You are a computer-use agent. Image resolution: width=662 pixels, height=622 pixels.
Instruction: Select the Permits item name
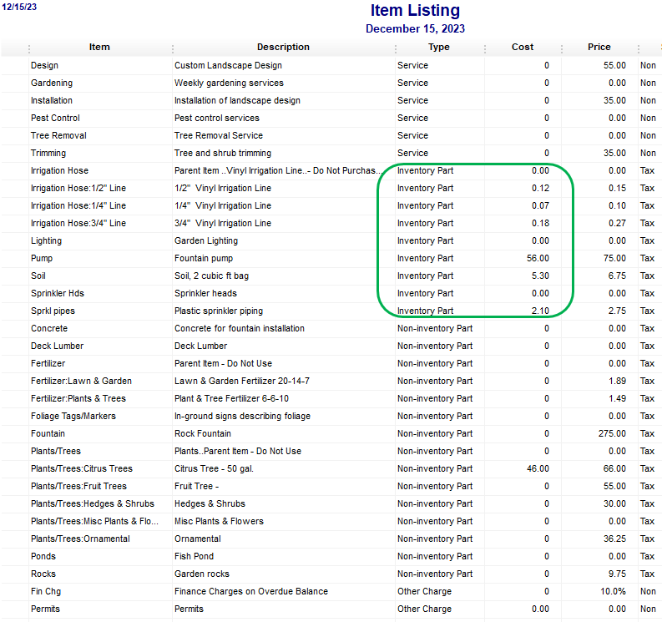[x=45, y=609]
